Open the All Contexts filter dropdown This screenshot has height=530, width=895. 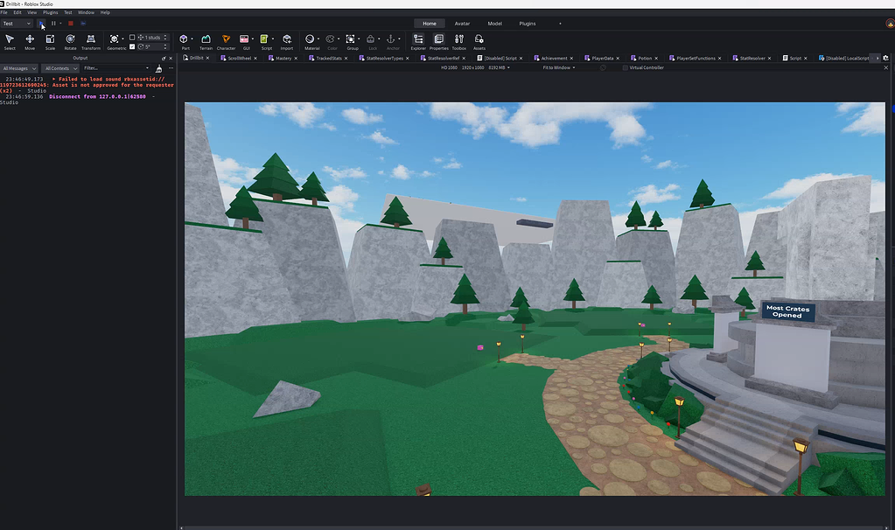[60, 68]
